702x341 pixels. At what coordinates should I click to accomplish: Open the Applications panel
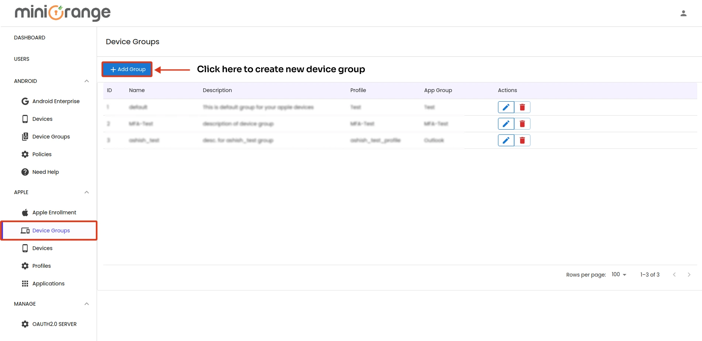coord(48,283)
